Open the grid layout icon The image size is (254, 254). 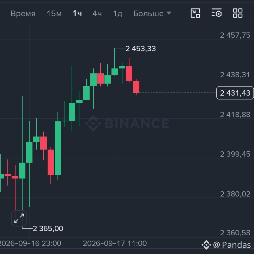pyautogui.click(x=238, y=13)
